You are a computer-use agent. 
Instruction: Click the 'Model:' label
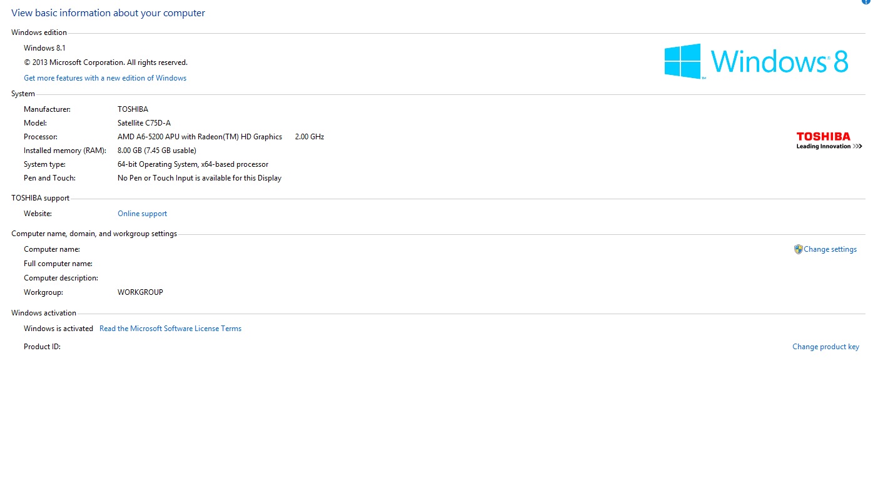point(35,123)
